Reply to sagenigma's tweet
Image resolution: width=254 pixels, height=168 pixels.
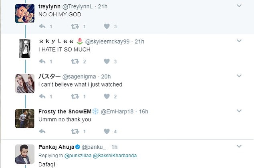[x=42, y=97]
